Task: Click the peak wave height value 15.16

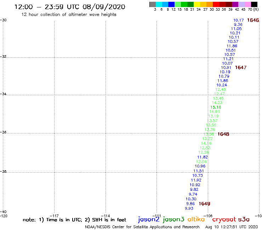Action: pyautogui.click(x=216, y=107)
